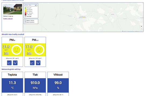Image resolution: width=145 pixels, height=96 pixels.
Task: Select the Teplota temperature card
Action: pos(12,84)
